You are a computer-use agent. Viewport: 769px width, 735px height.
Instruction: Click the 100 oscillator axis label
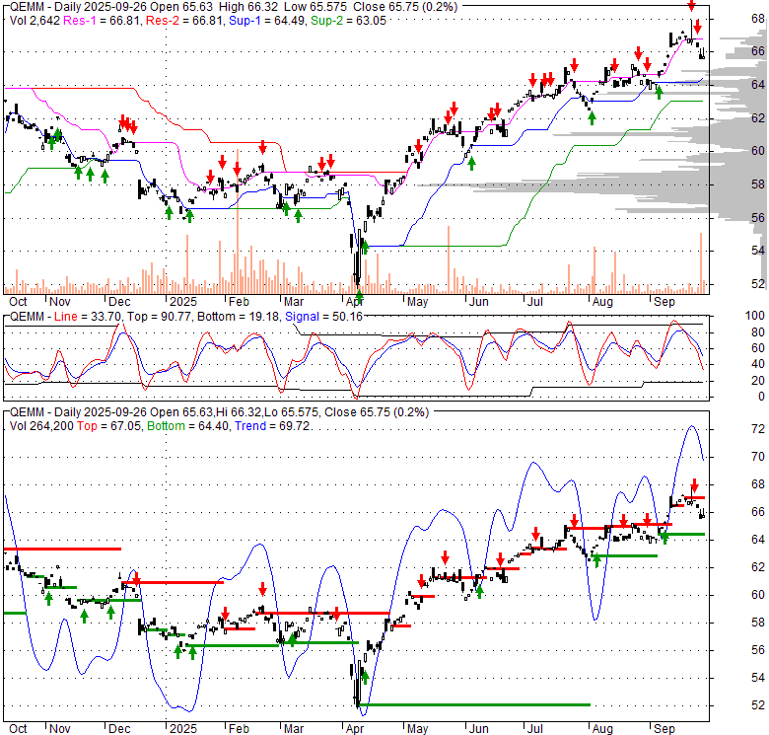pyautogui.click(x=755, y=316)
